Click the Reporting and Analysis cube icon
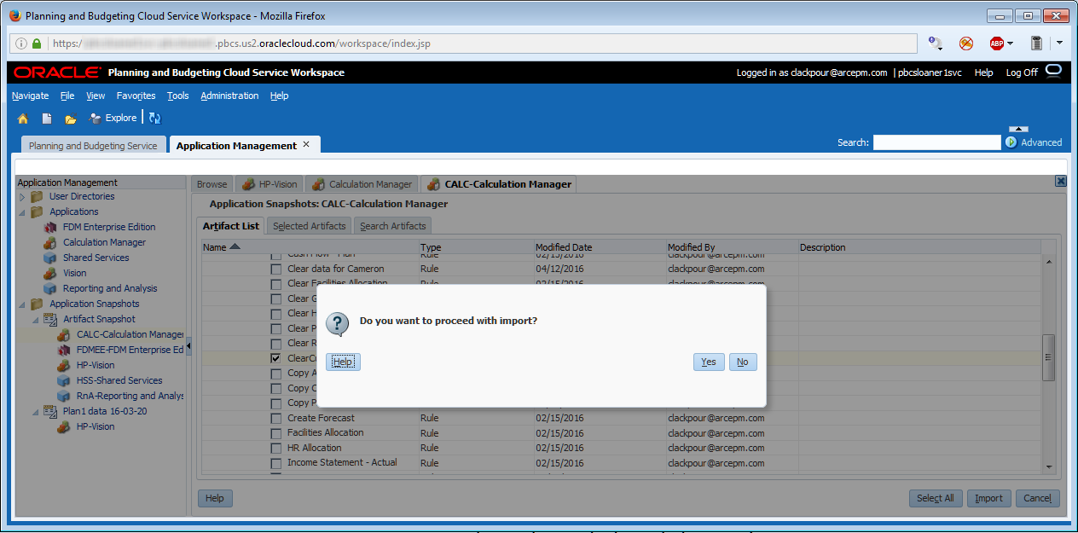1078x533 pixels. tap(49, 288)
